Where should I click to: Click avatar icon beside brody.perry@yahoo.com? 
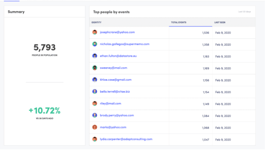(95, 115)
